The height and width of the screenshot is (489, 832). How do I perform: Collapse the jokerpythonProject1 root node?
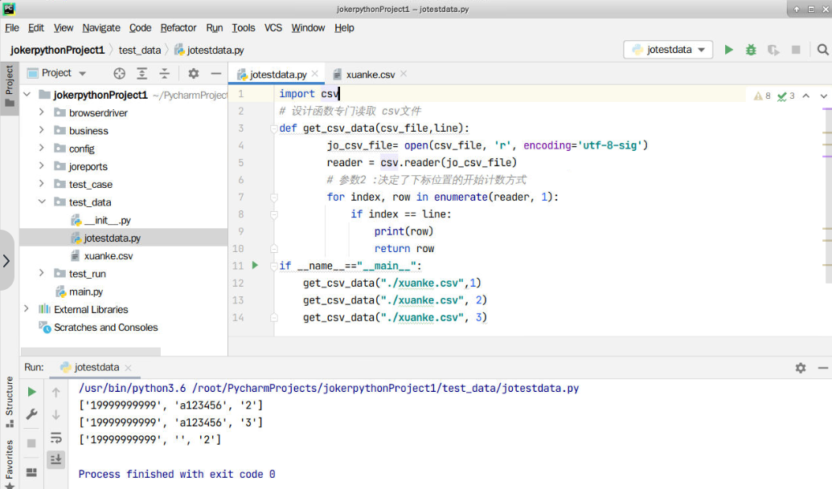(27, 94)
